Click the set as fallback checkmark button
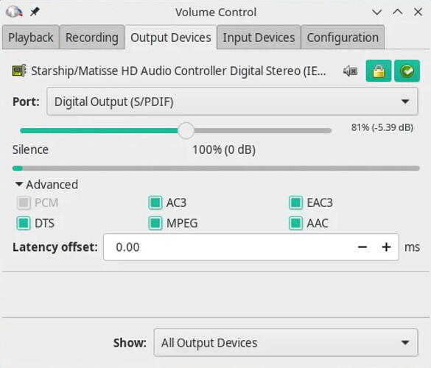Image resolution: width=431 pixels, height=368 pixels. [x=407, y=71]
